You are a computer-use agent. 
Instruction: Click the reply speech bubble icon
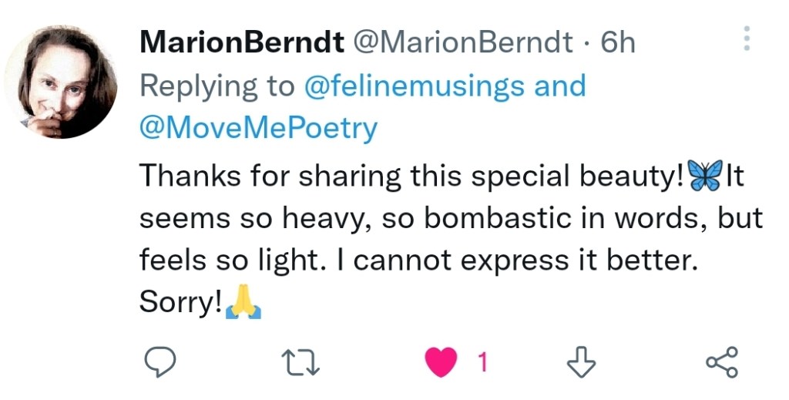pos(160,361)
